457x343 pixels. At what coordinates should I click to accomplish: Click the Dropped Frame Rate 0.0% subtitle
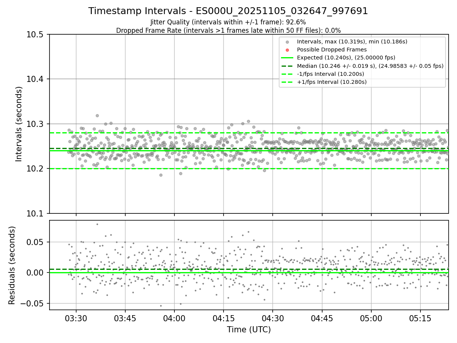228,30
